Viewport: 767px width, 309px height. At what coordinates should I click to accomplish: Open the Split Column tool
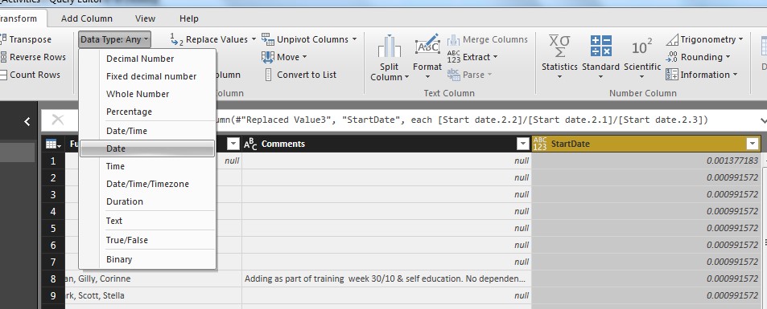(x=390, y=58)
